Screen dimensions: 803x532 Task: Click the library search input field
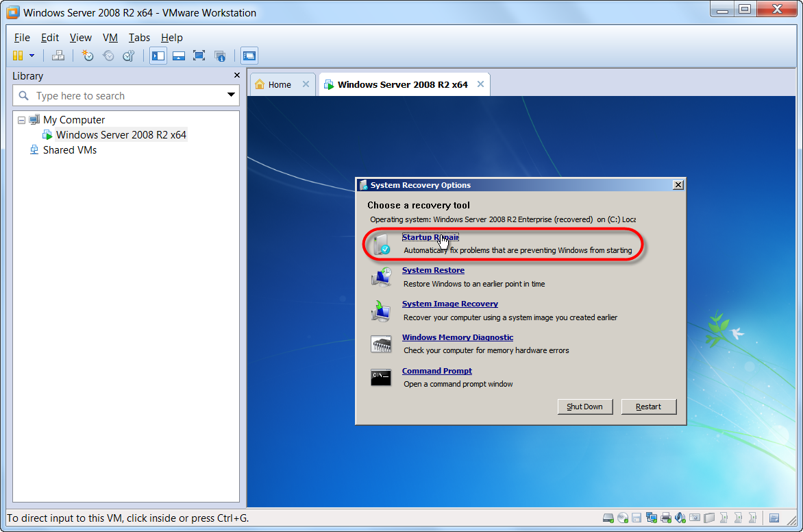pos(126,95)
